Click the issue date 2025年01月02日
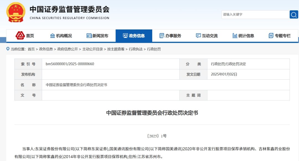The image size is (299, 161). click(224, 74)
